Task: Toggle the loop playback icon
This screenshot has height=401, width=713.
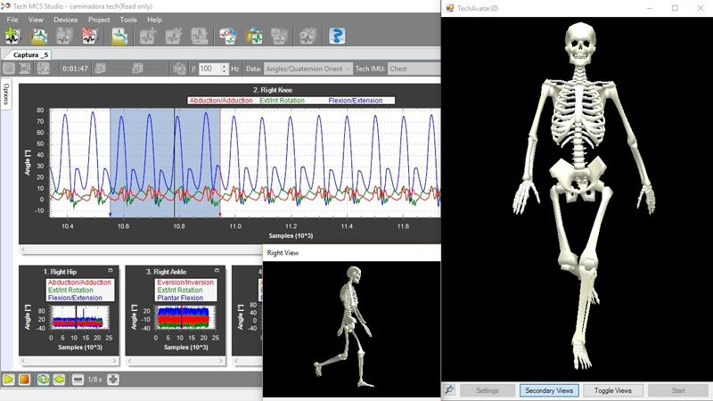Action: coord(43,379)
